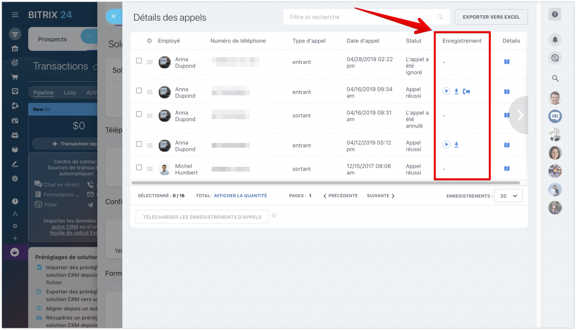Click the search magnifier in right sidebar

tap(555, 79)
